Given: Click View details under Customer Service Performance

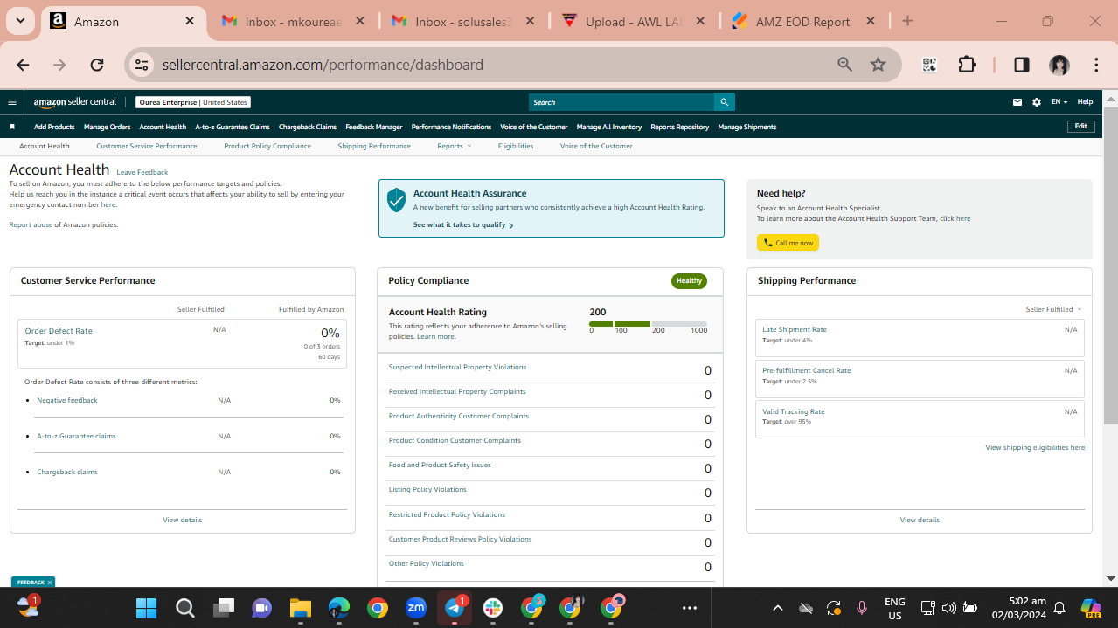Looking at the screenshot, I should point(182,520).
